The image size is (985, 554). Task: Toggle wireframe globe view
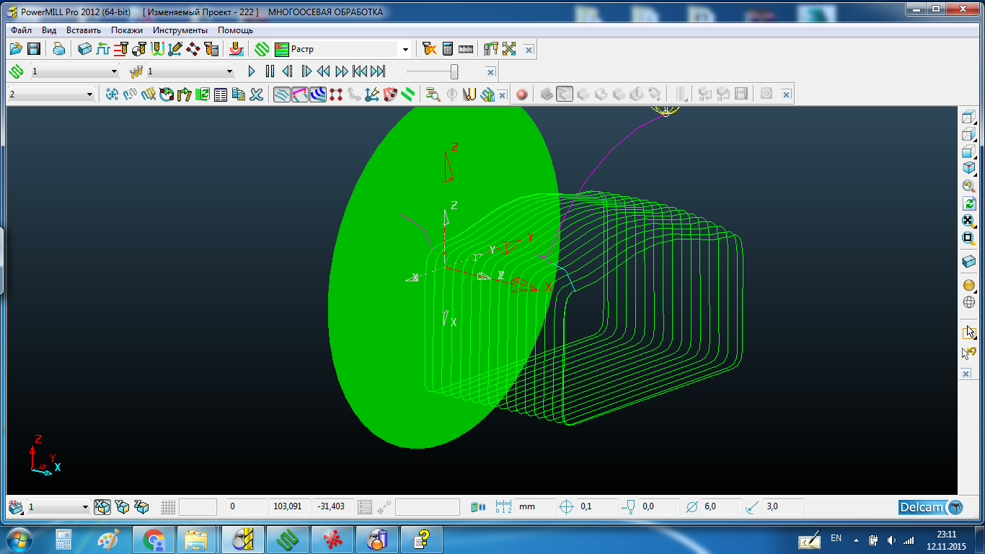click(969, 303)
